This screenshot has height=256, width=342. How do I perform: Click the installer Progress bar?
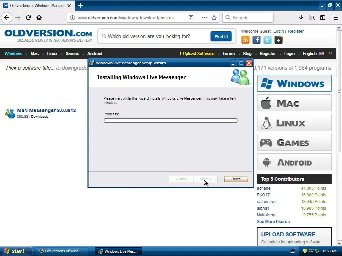[171, 121]
